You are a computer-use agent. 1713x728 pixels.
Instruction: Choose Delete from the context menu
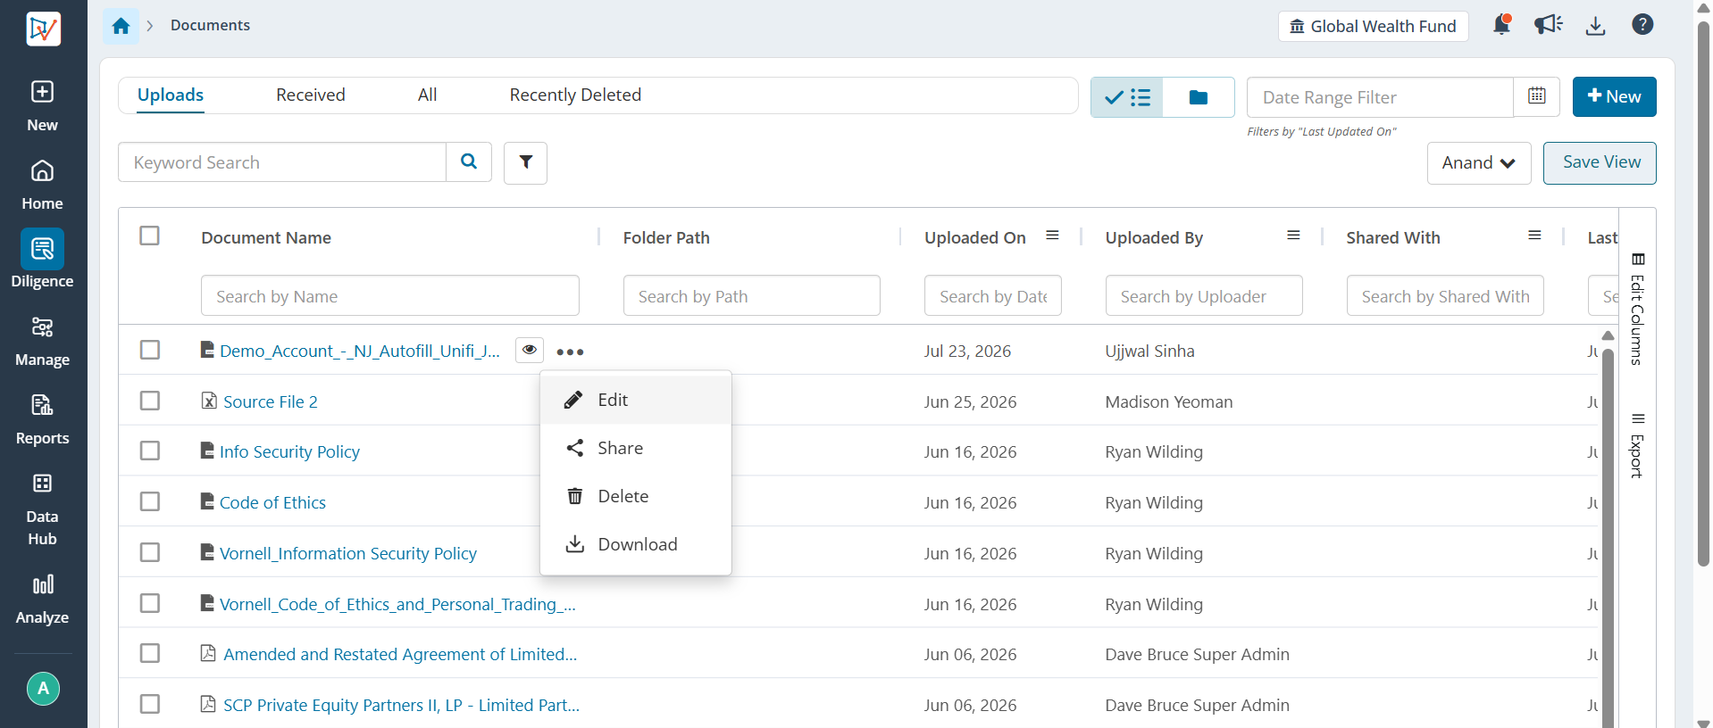click(636, 496)
